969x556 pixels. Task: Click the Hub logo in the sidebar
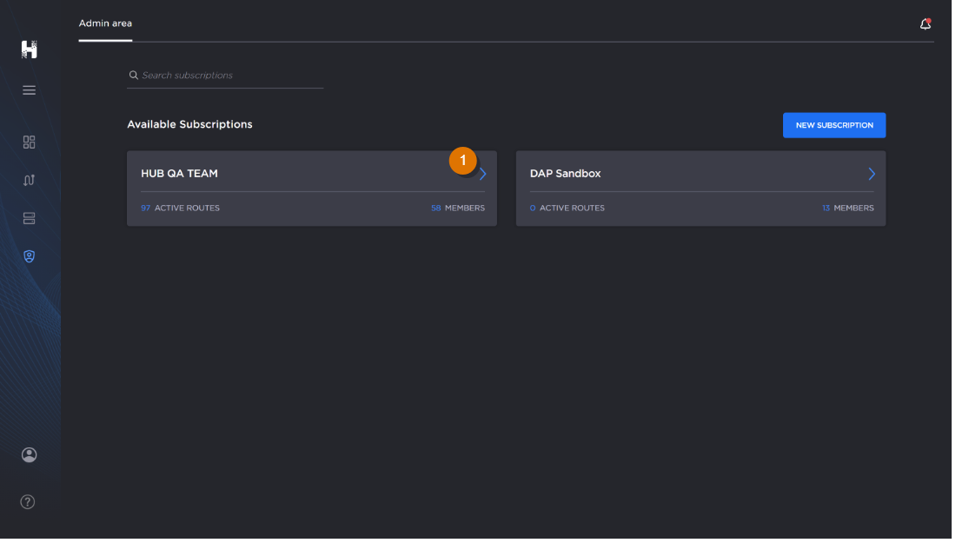(x=30, y=50)
